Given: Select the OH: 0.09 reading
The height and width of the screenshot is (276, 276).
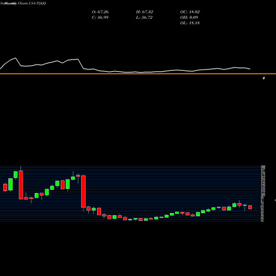Looking at the screenshot, I should pos(189,18).
